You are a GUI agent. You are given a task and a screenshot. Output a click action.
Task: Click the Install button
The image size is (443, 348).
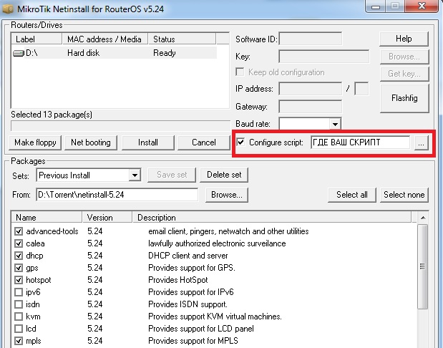147,142
